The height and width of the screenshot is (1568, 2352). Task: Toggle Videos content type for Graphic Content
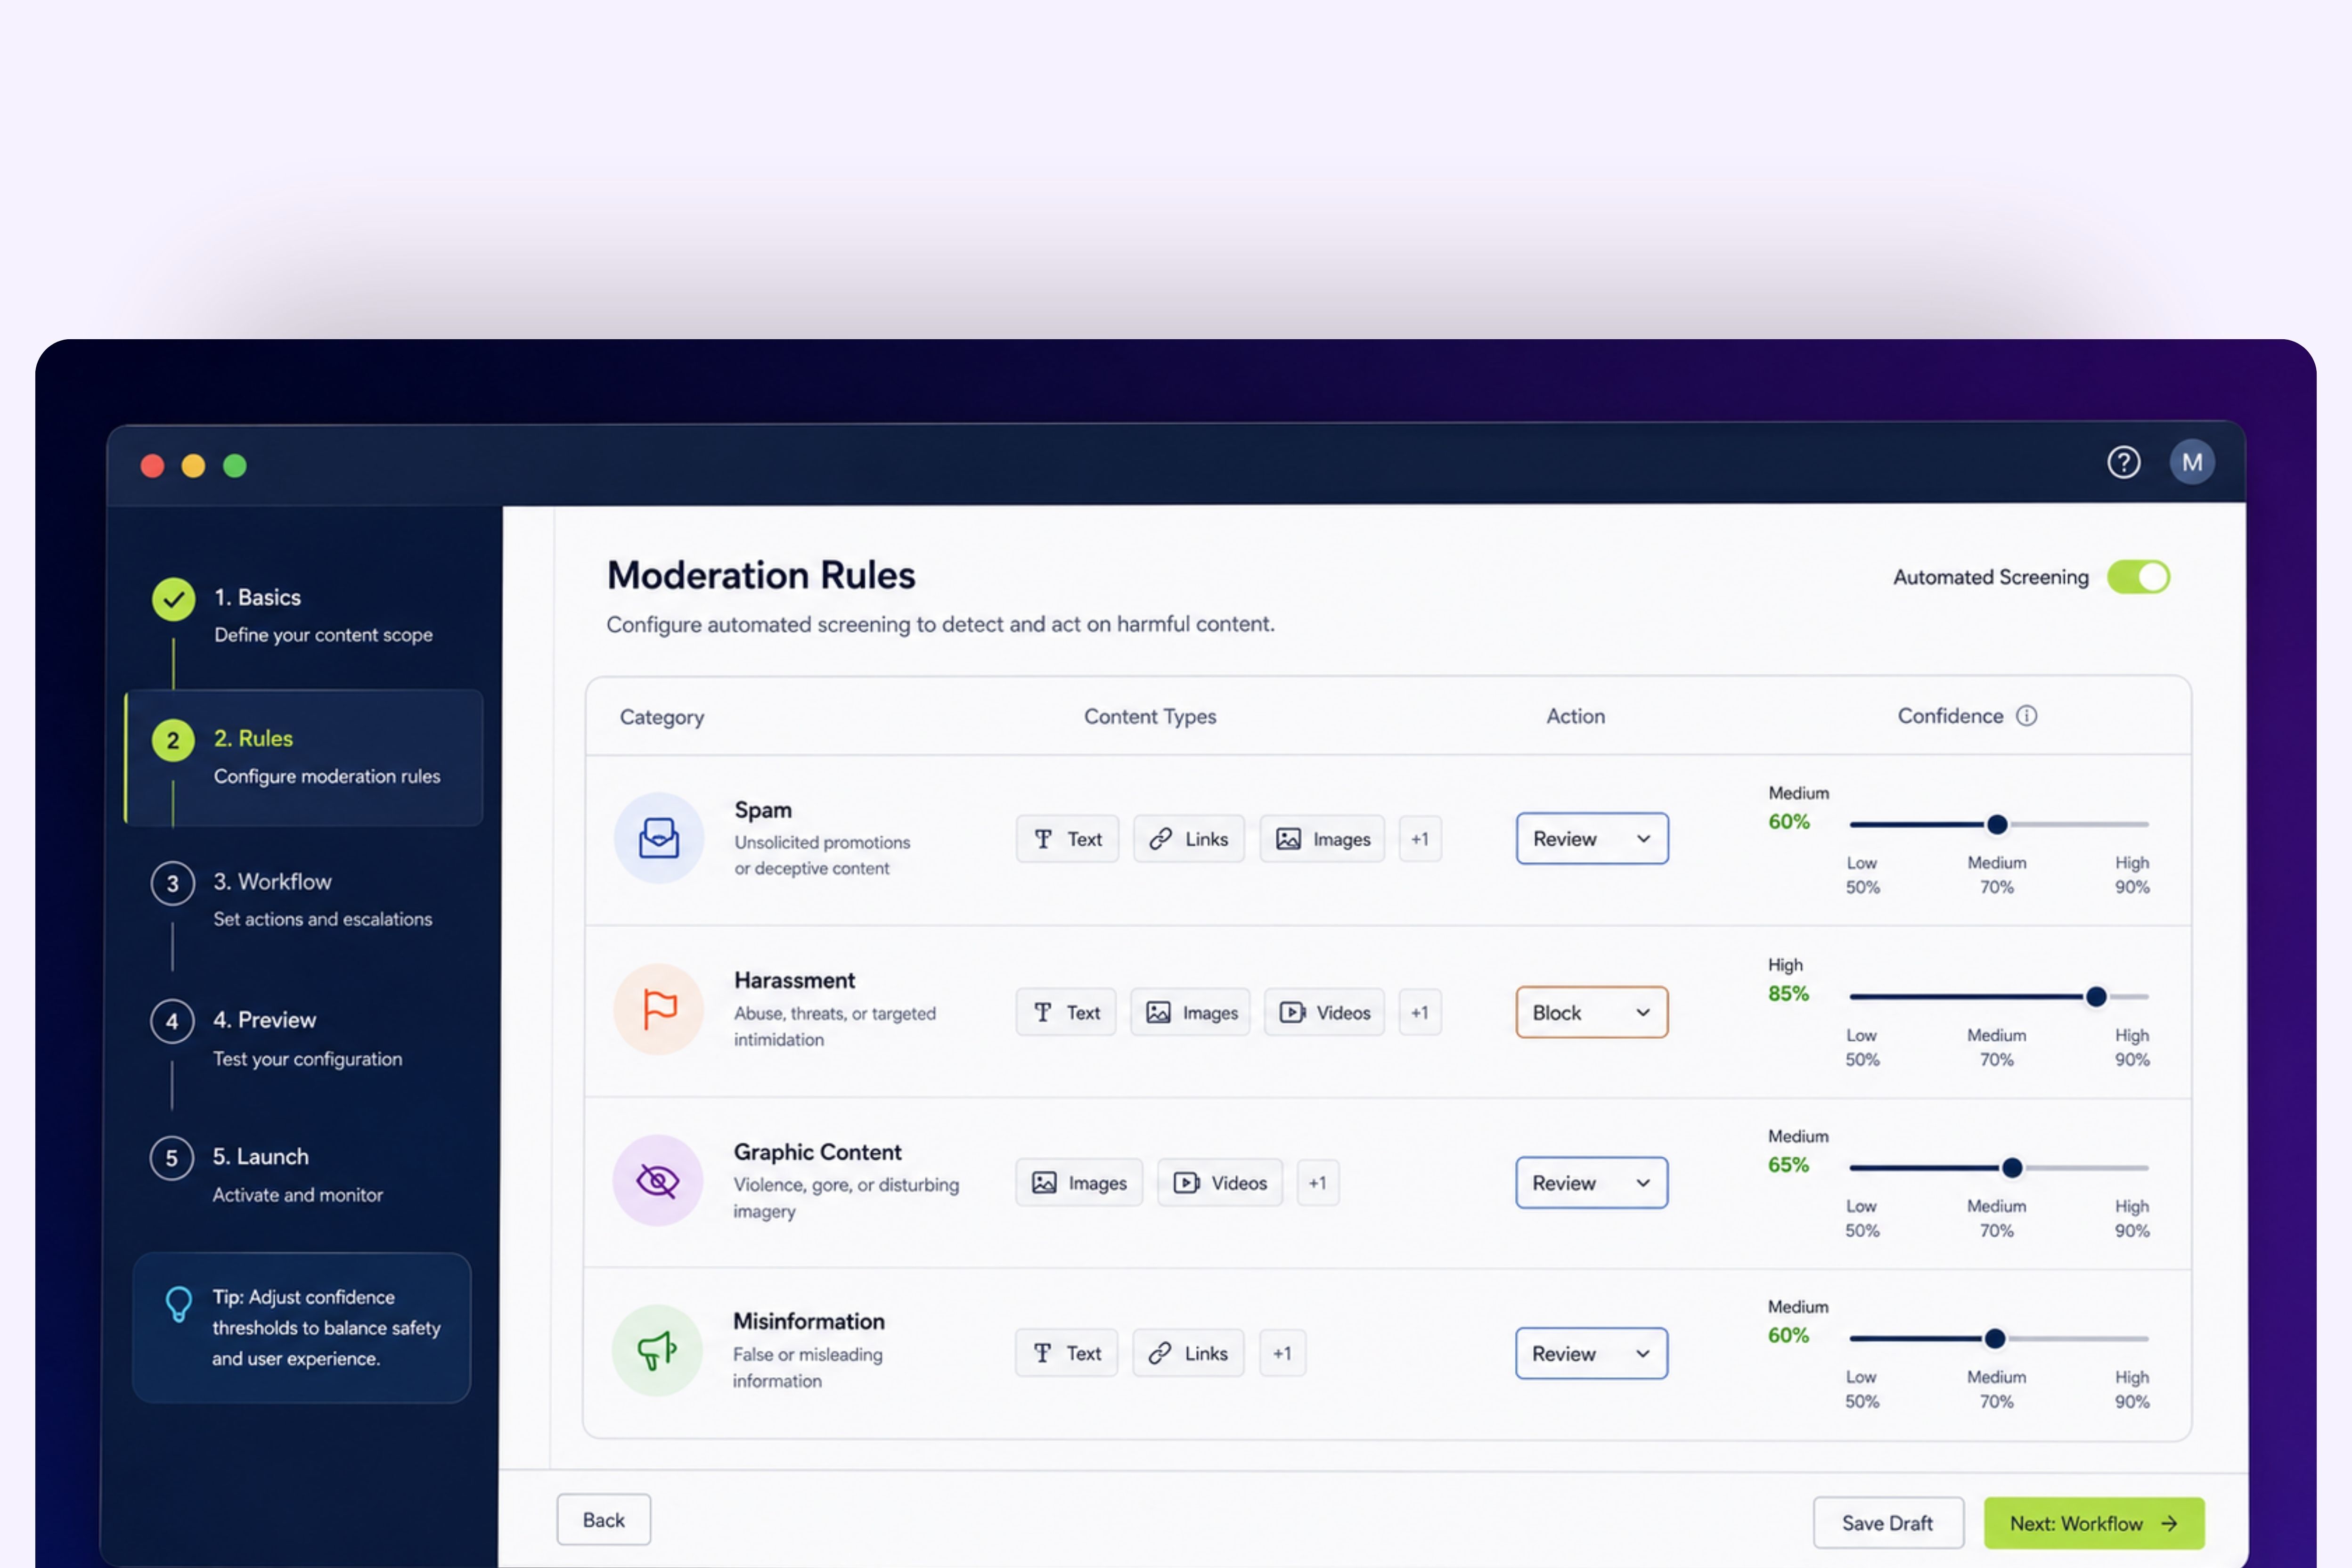pos(1220,1183)
